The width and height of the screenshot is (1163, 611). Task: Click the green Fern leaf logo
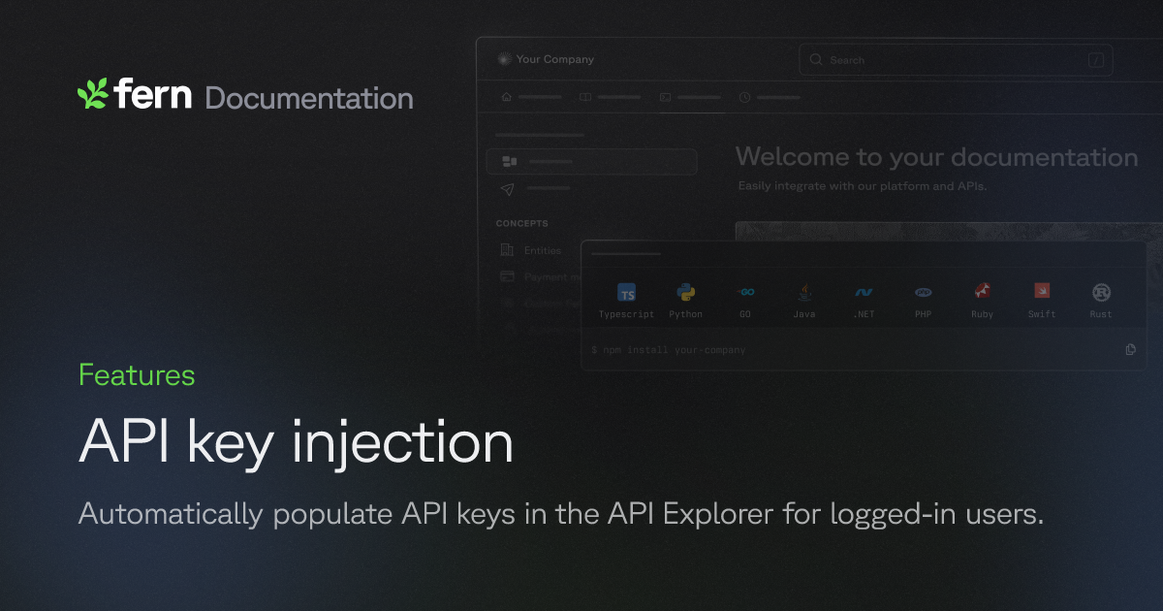(93, 94)
